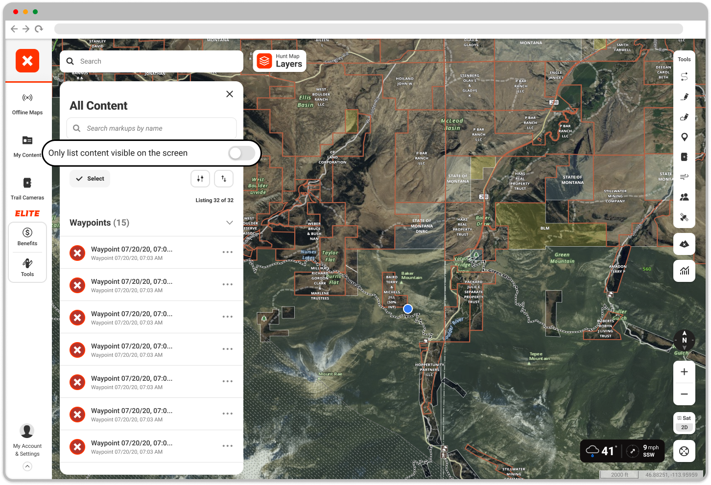Select the third waypoint in the list
Image resolution: width=711 pixels, height=485 pixels.
tap(152, 317)
